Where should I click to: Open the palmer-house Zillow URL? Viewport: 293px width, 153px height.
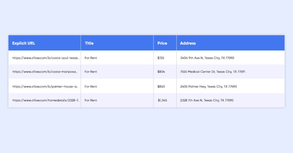[x=45, y=86]
